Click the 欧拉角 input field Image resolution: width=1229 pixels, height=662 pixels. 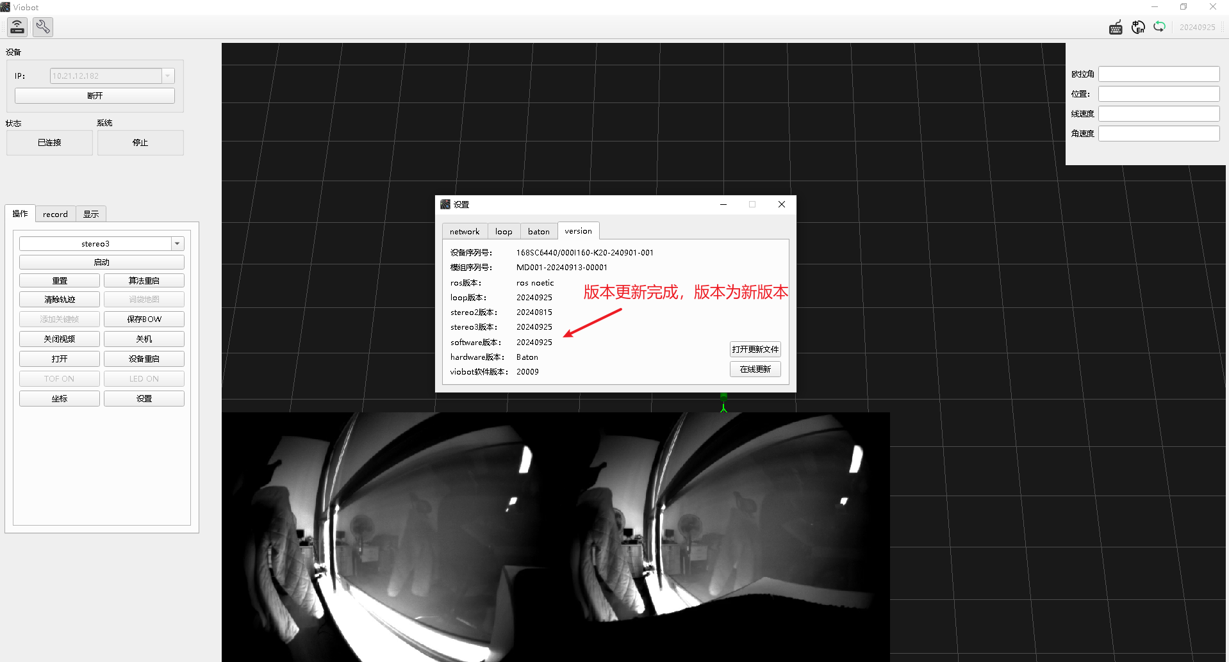click(1159, 74)
